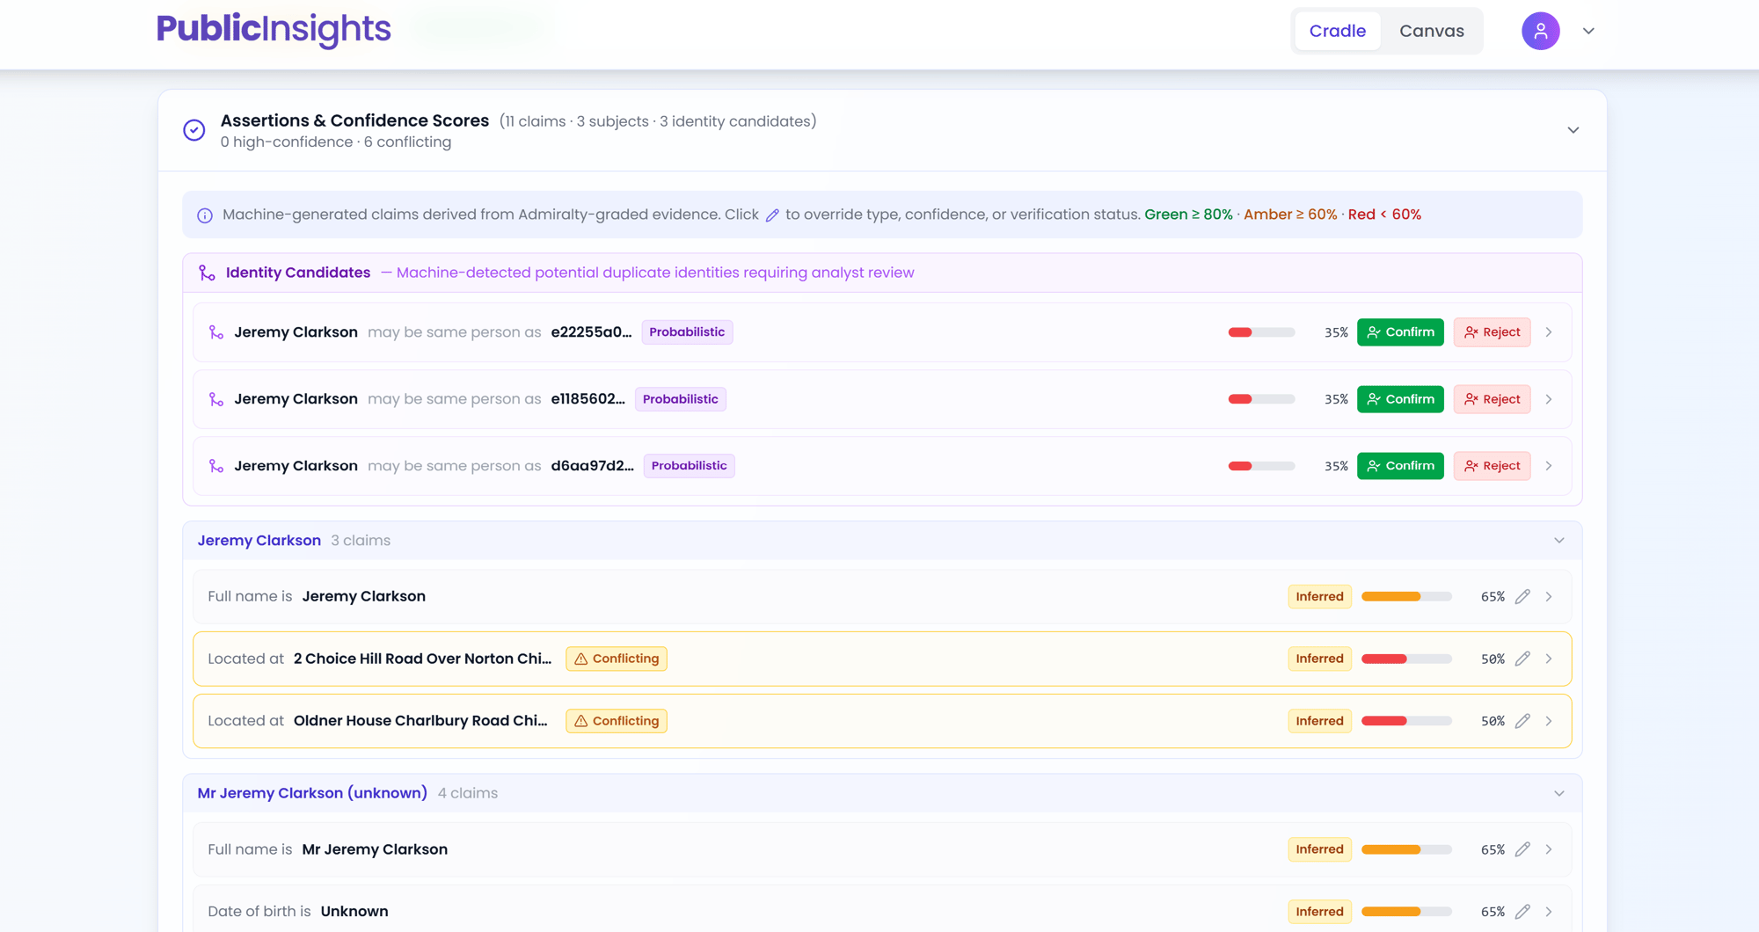Viewport: 1759px width, 932px height.
Task: Open the Mr Jeremy Clarkson (unknown) subject link
Action: 312,793
